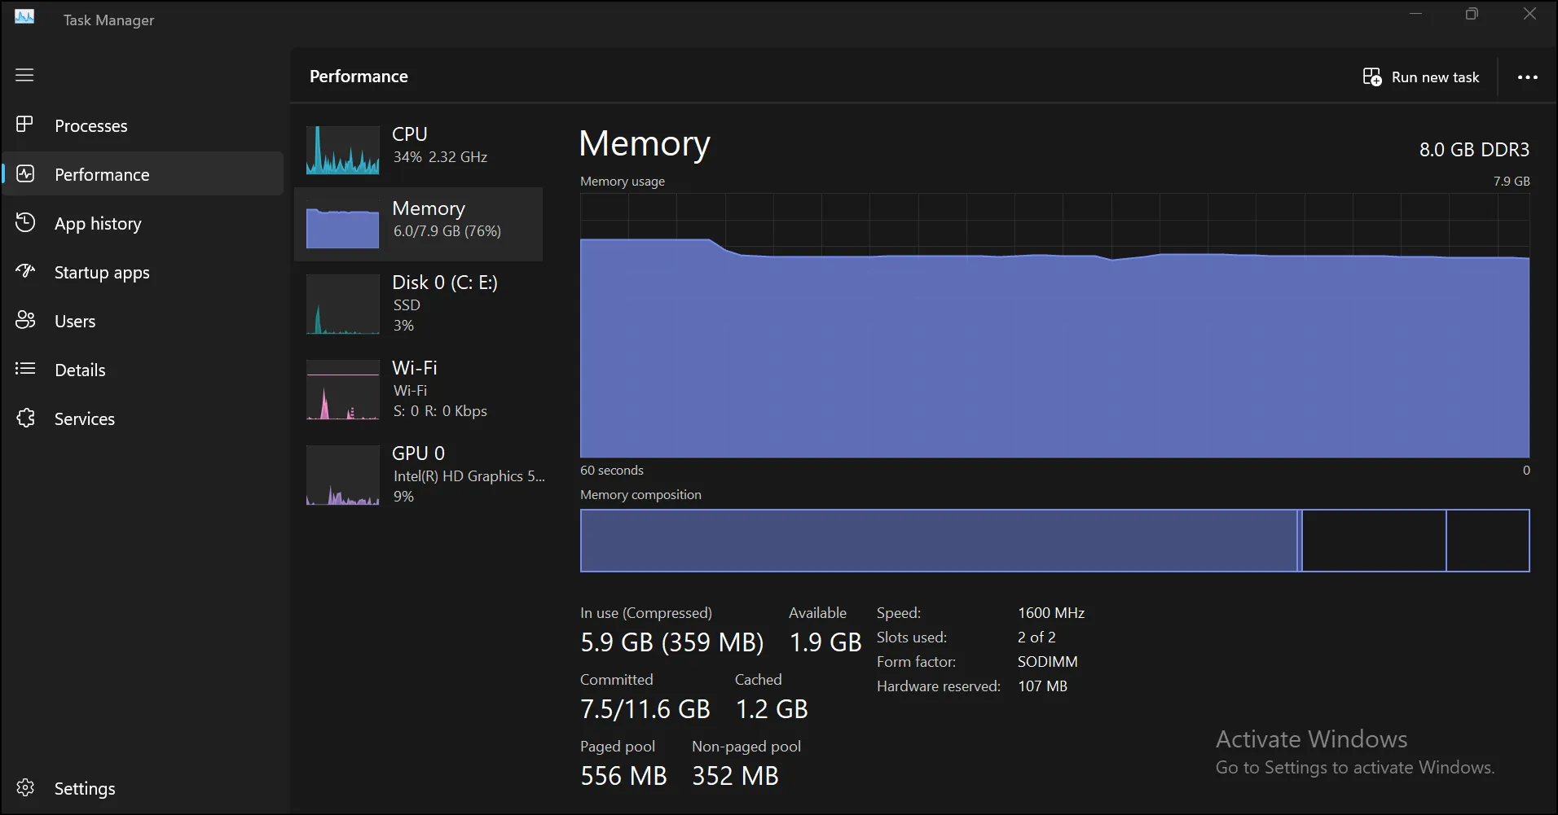Image resolution: width=1558 pixels, height=815 pixels.
Task: Click the 107 MB hardware reserved value
Action: [x=1042, y=686]
